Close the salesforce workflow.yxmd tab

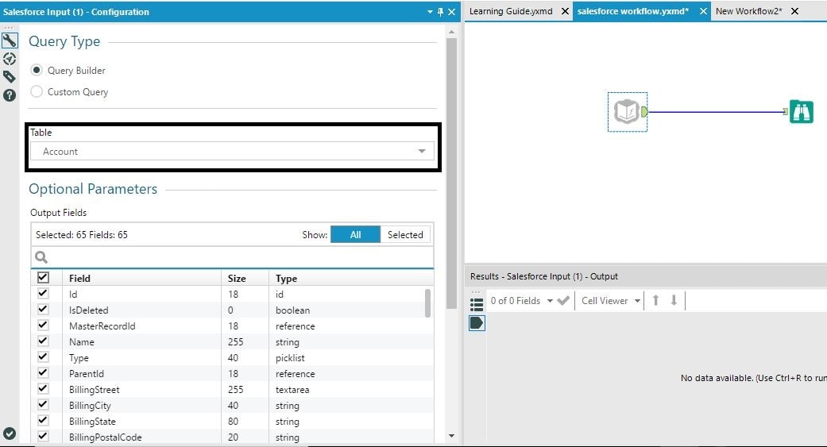click(703, 11)
